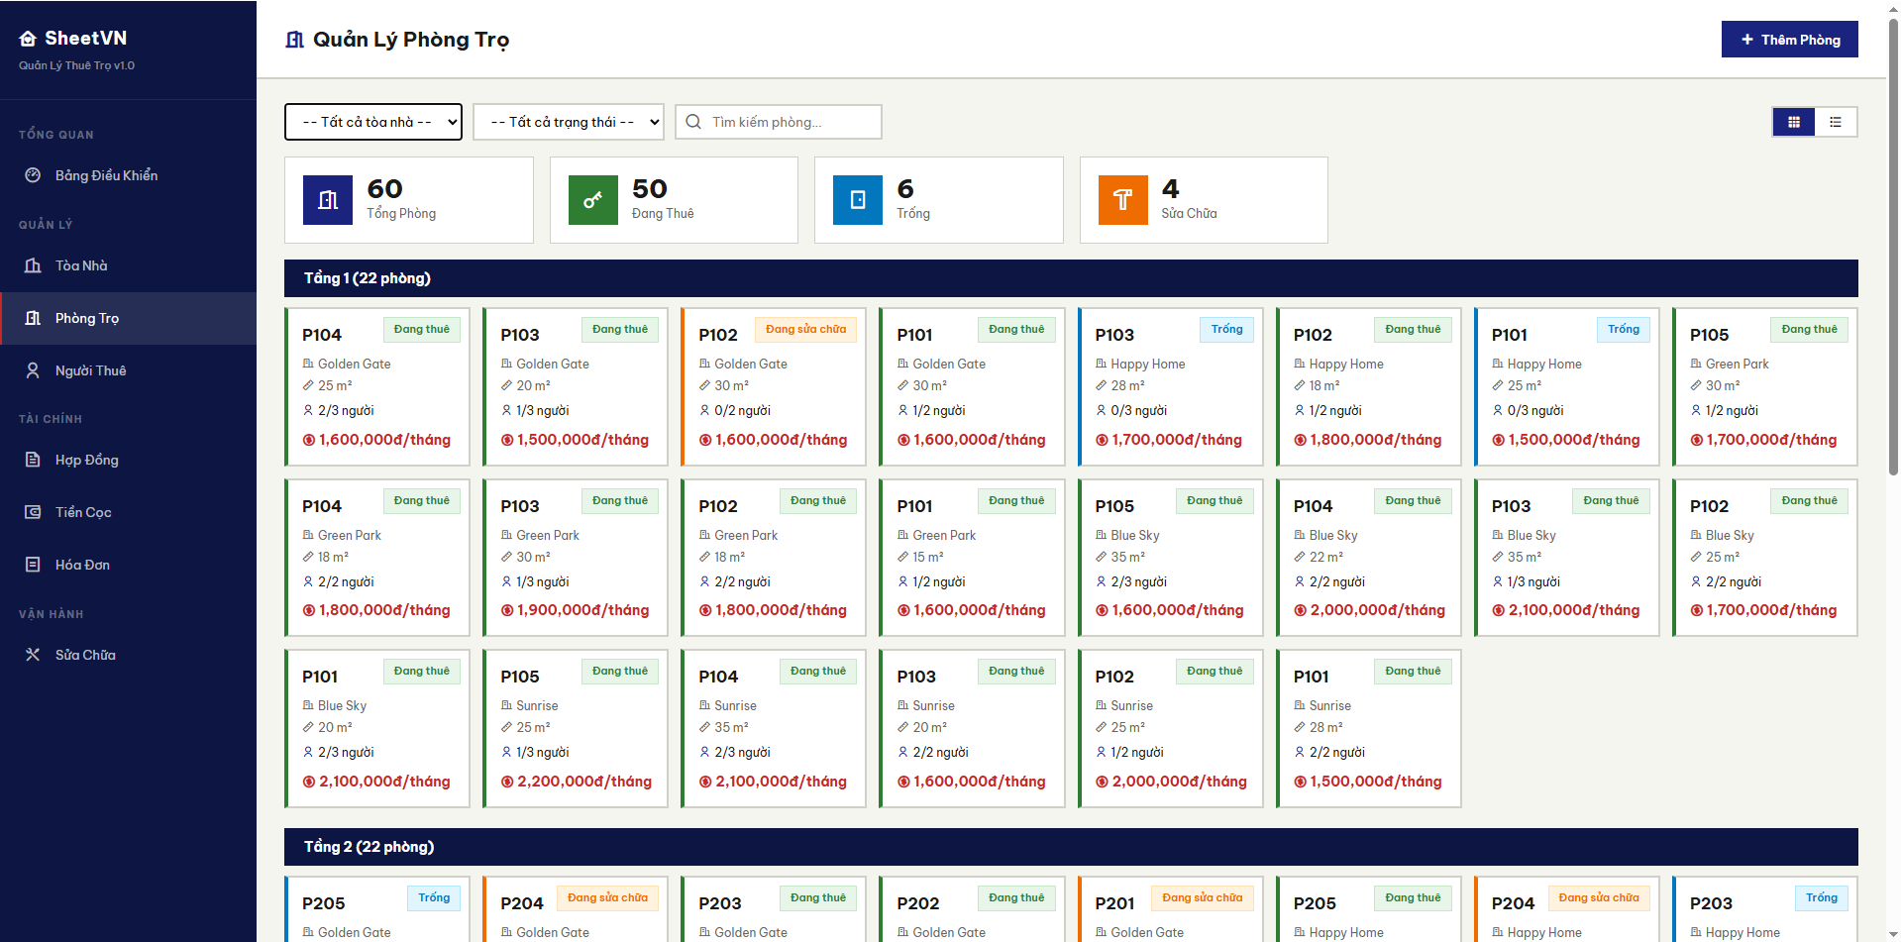1901x942 pixels.
Task: Open the Tiền Cọc section
Action: [83, 512]
